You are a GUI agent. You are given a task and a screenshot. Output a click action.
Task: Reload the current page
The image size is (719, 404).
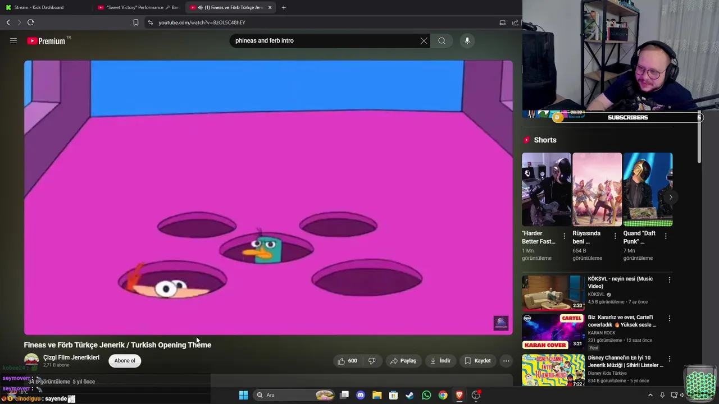30,22
